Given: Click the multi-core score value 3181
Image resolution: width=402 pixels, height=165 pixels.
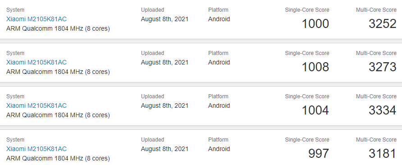Looking at the screenshot, I should tap(383, 153).
